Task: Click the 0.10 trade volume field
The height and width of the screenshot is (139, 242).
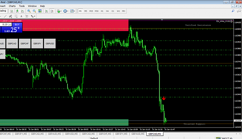Action: click(4, 24)
